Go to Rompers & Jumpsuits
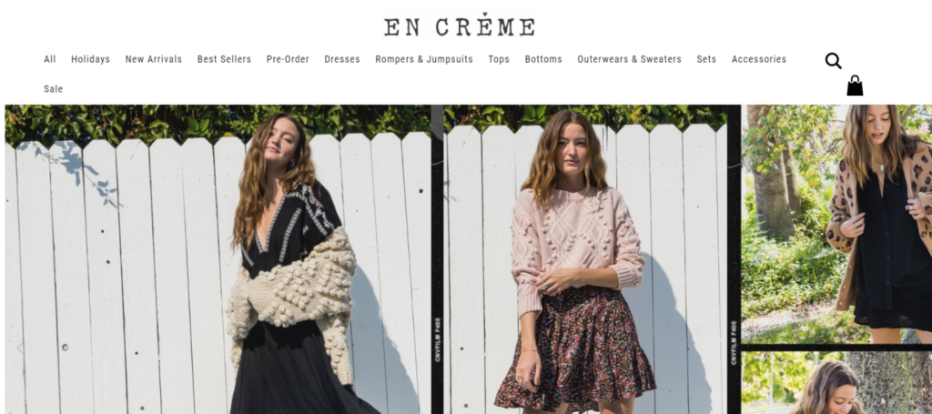The image size is (932, 414). [x=424, y=59]
